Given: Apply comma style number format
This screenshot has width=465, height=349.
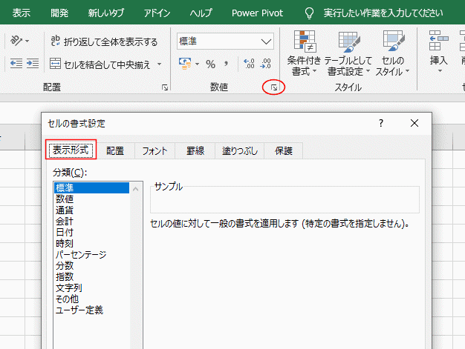Looking at the screenshot, I should [x=226, y=64].
